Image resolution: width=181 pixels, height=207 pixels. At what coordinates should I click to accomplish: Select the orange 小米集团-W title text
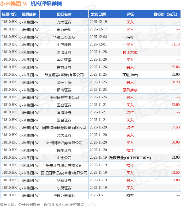[x=14, y=4]
